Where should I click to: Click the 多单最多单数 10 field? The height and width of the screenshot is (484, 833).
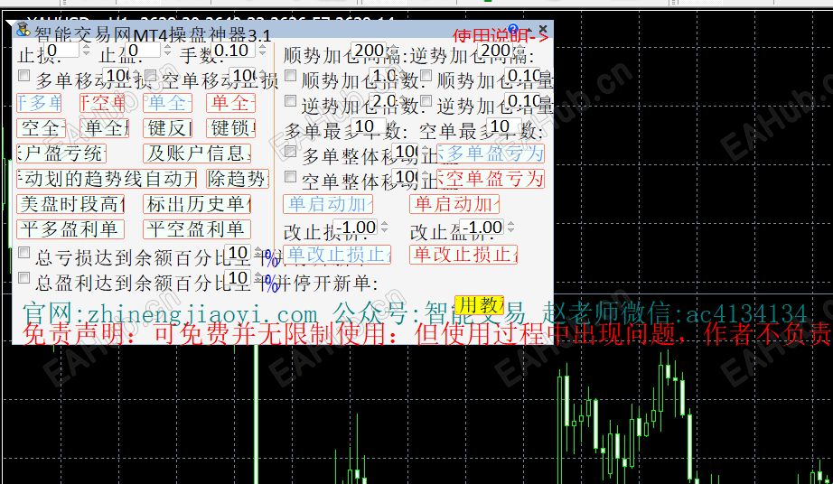click(x=370, y=126)
